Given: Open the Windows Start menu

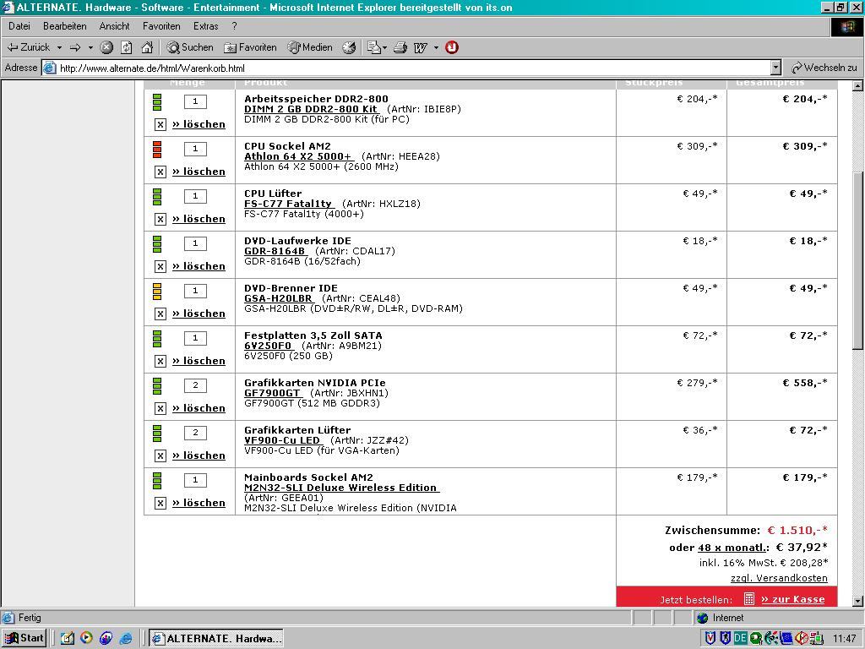Looking at the screenshot, I should pyautogui.click(x=24, y=639).
